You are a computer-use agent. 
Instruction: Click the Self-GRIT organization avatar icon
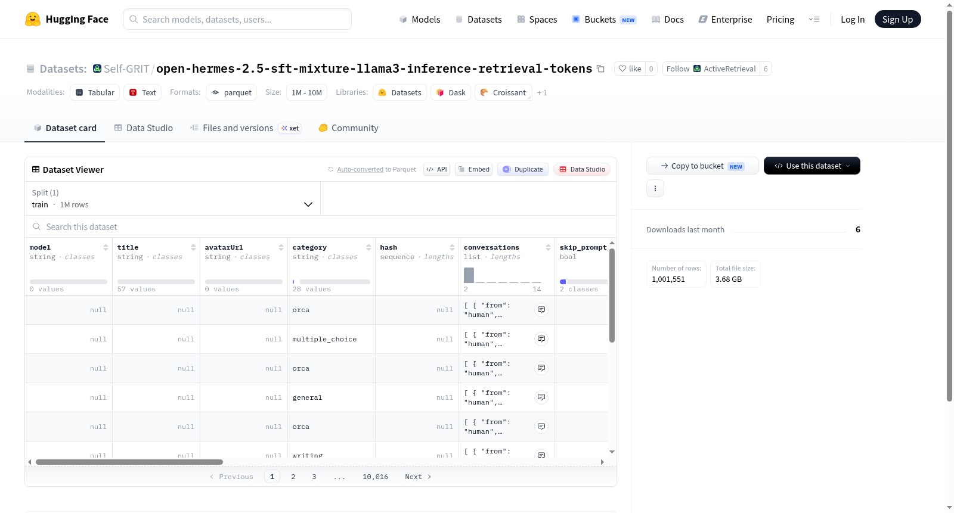(97, 69)
